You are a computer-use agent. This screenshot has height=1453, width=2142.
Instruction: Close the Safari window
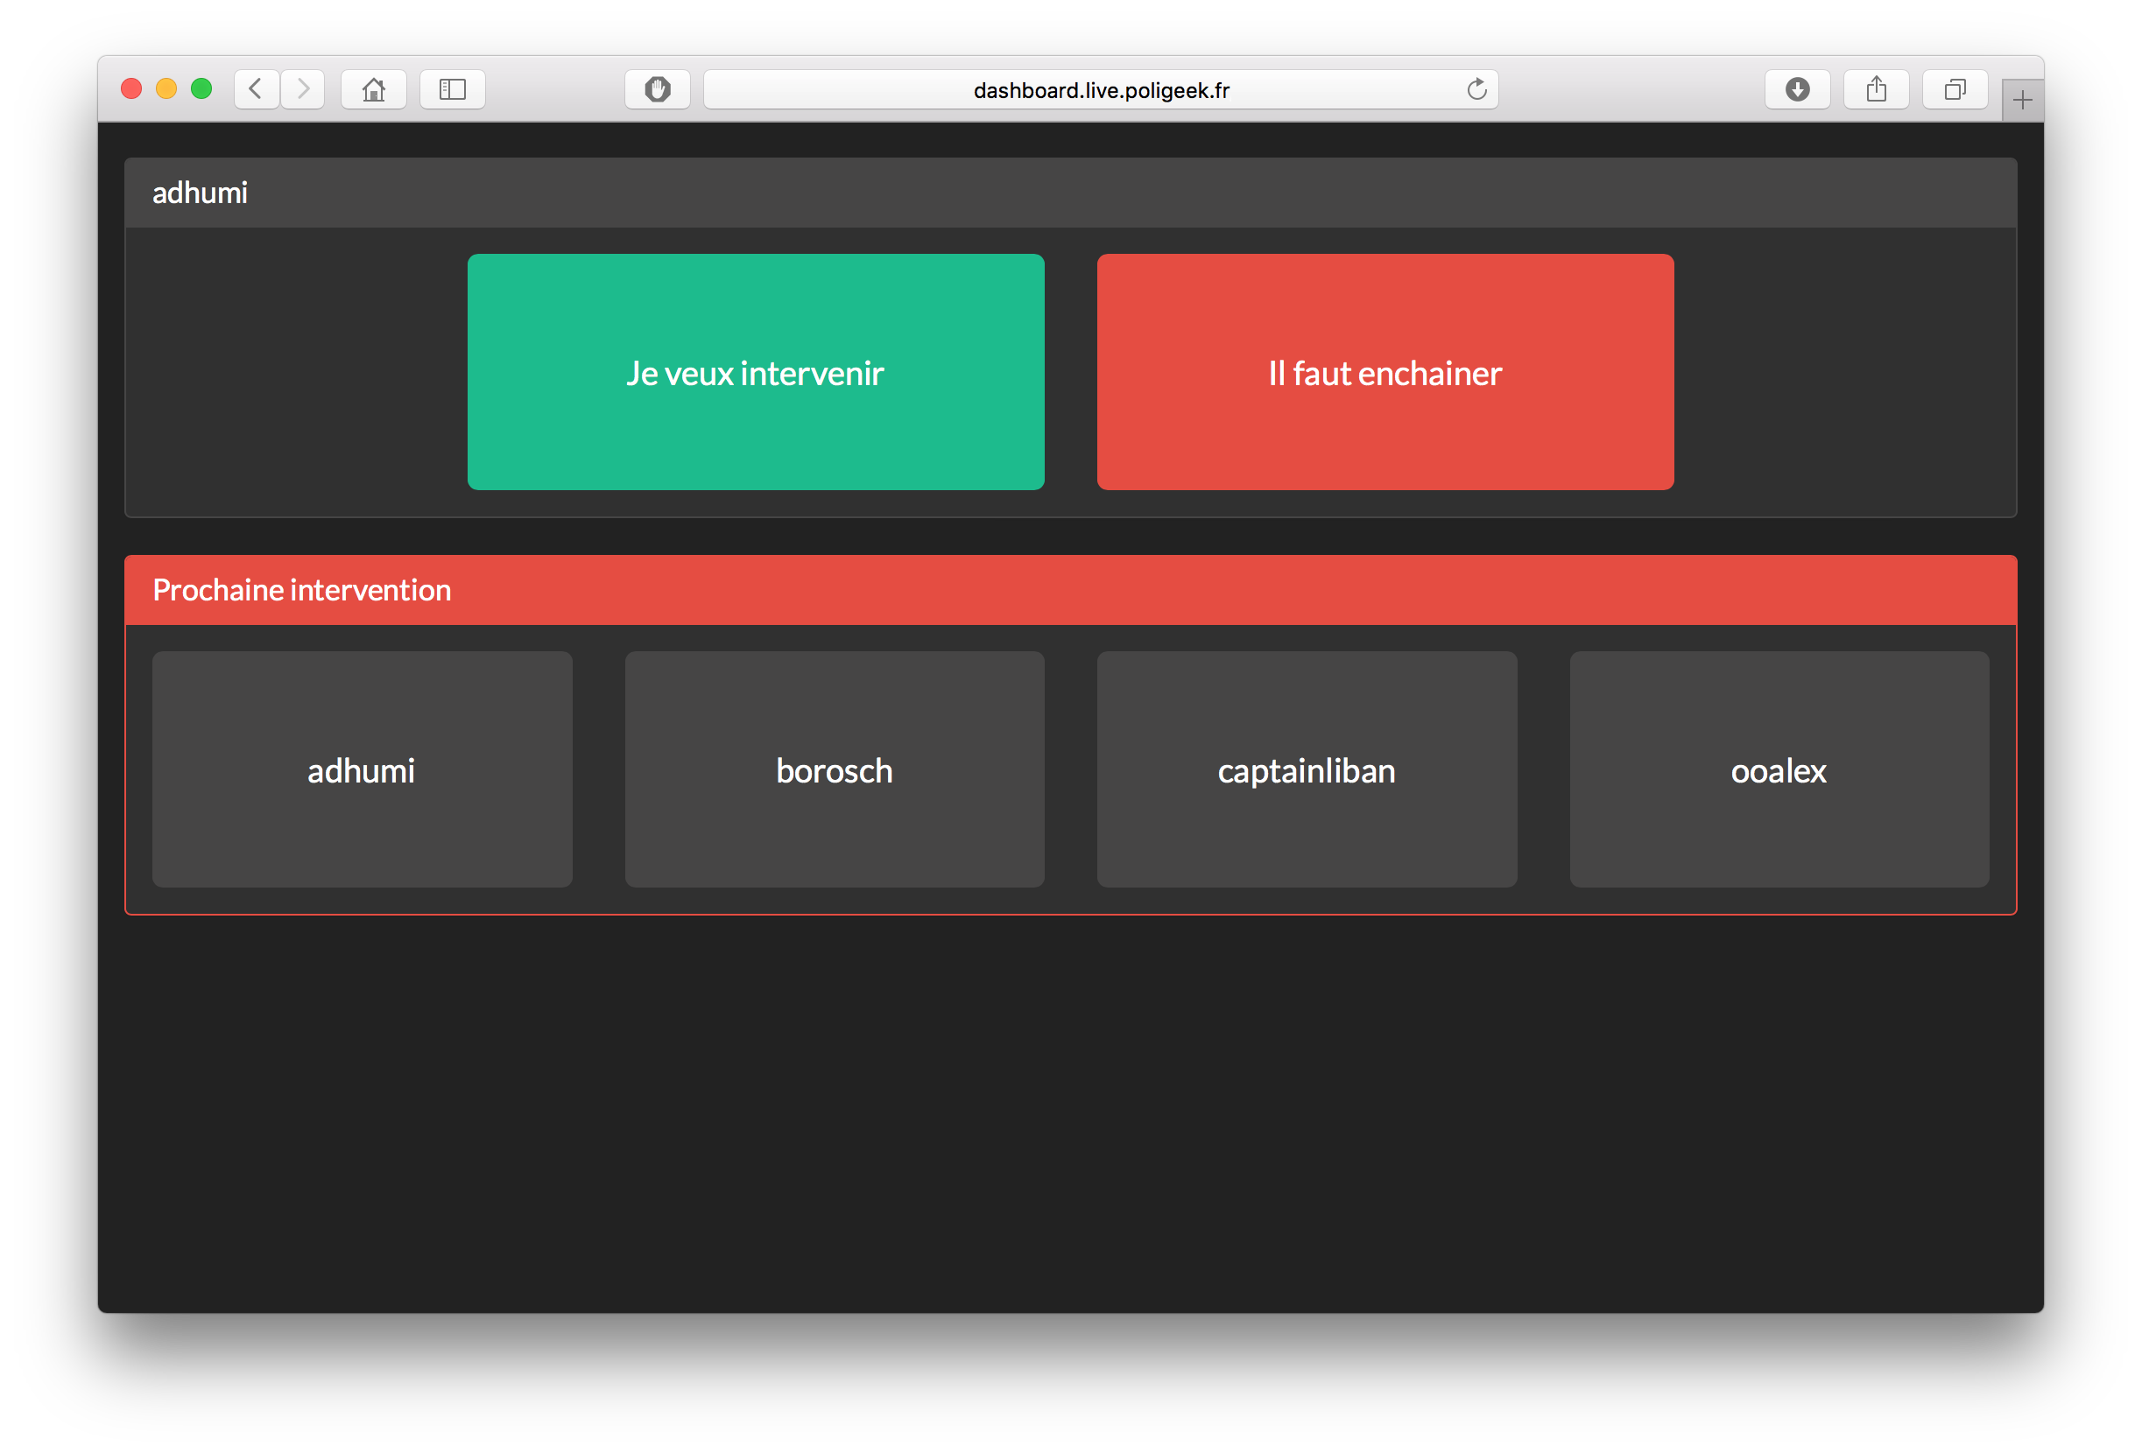[x=132, y=88]
